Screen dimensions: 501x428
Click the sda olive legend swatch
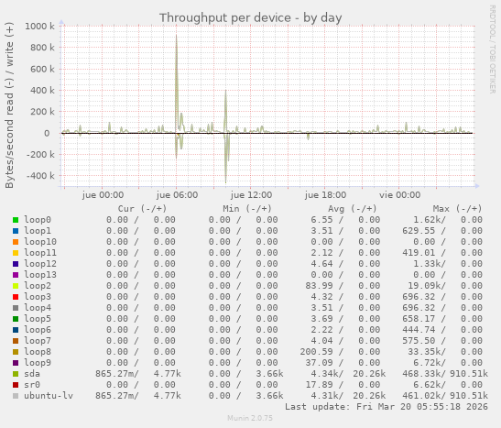pos(16,374)
